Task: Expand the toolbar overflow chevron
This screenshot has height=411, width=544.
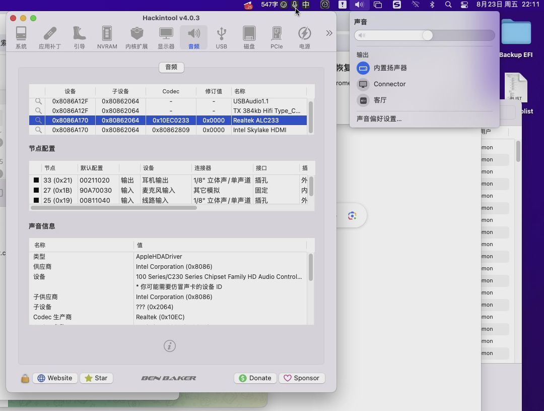Action: point(329,33)
